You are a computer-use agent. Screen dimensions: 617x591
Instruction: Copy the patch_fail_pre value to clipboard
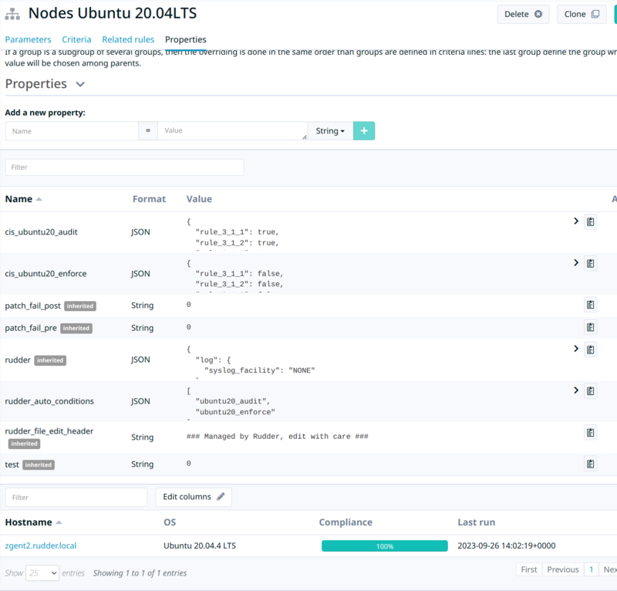(x=590, y=327)
